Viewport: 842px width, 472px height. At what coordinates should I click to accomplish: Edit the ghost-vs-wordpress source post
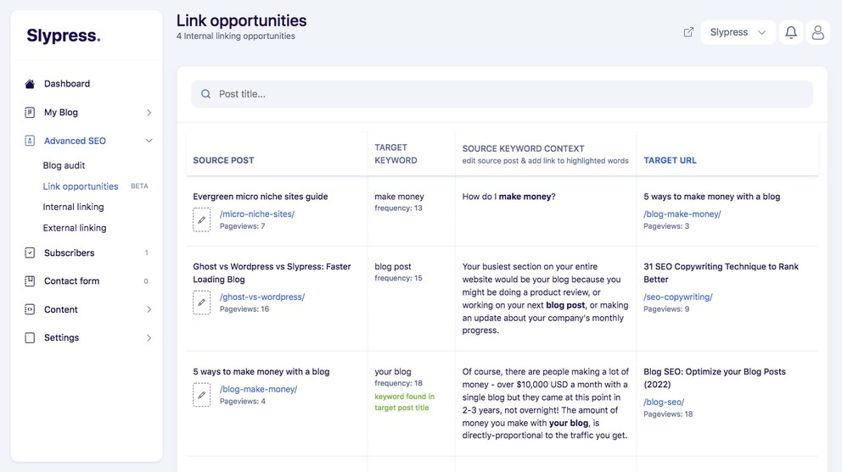pos(202,303)
